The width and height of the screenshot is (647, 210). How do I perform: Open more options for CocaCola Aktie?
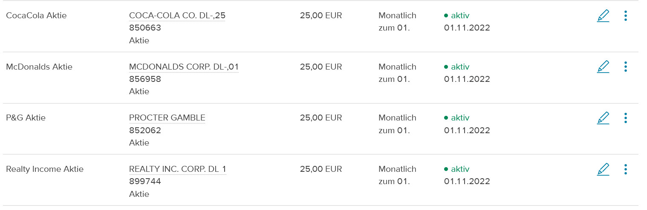point(625,16)
